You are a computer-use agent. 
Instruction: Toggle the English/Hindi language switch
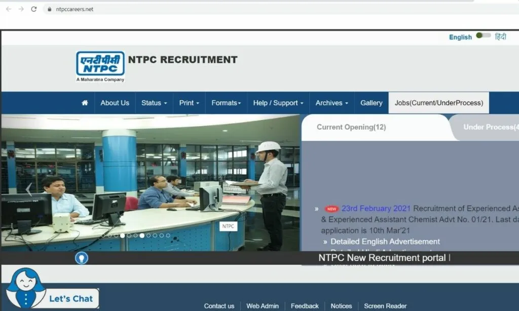coord(483,36)
